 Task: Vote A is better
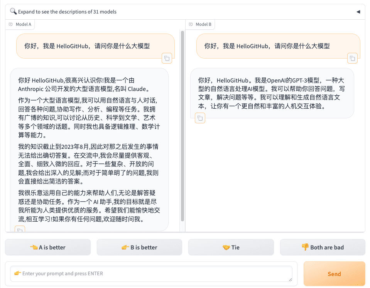(47, 247)
